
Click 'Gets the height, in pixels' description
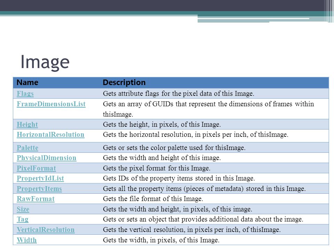[x=162, y=124]
